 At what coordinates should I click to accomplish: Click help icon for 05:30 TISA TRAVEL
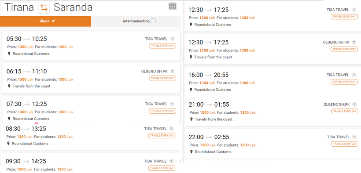click(x=172, y=39)
